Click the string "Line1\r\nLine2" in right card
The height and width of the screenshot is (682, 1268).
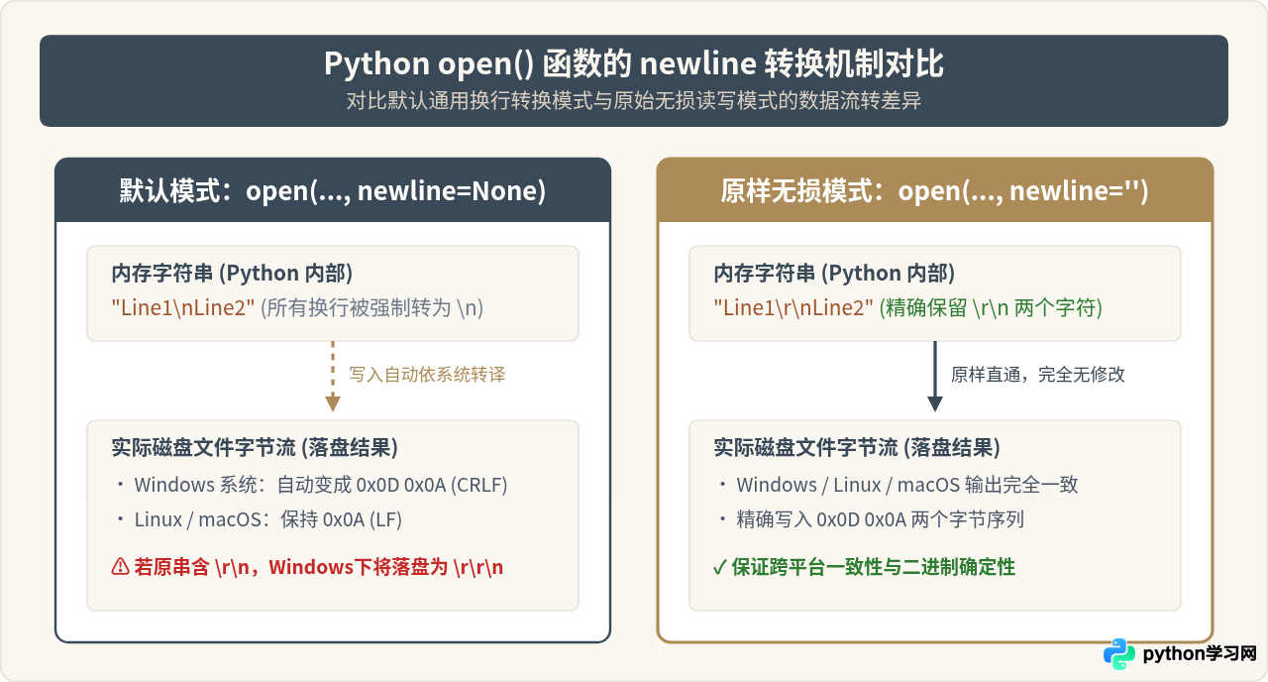794,307
